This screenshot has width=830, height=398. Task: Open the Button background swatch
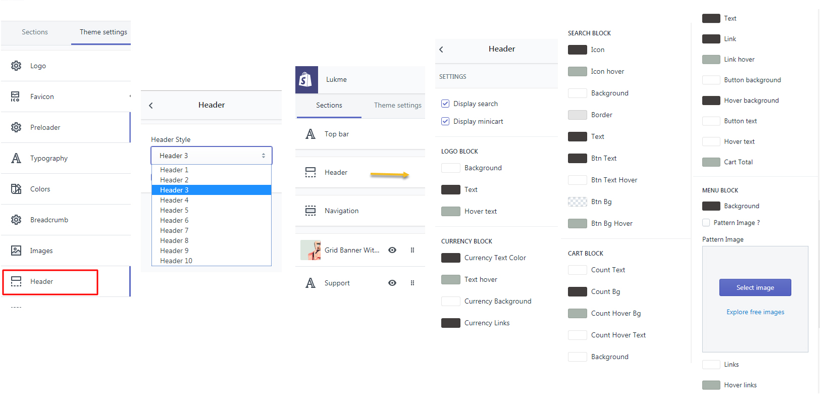coord(711,80)
